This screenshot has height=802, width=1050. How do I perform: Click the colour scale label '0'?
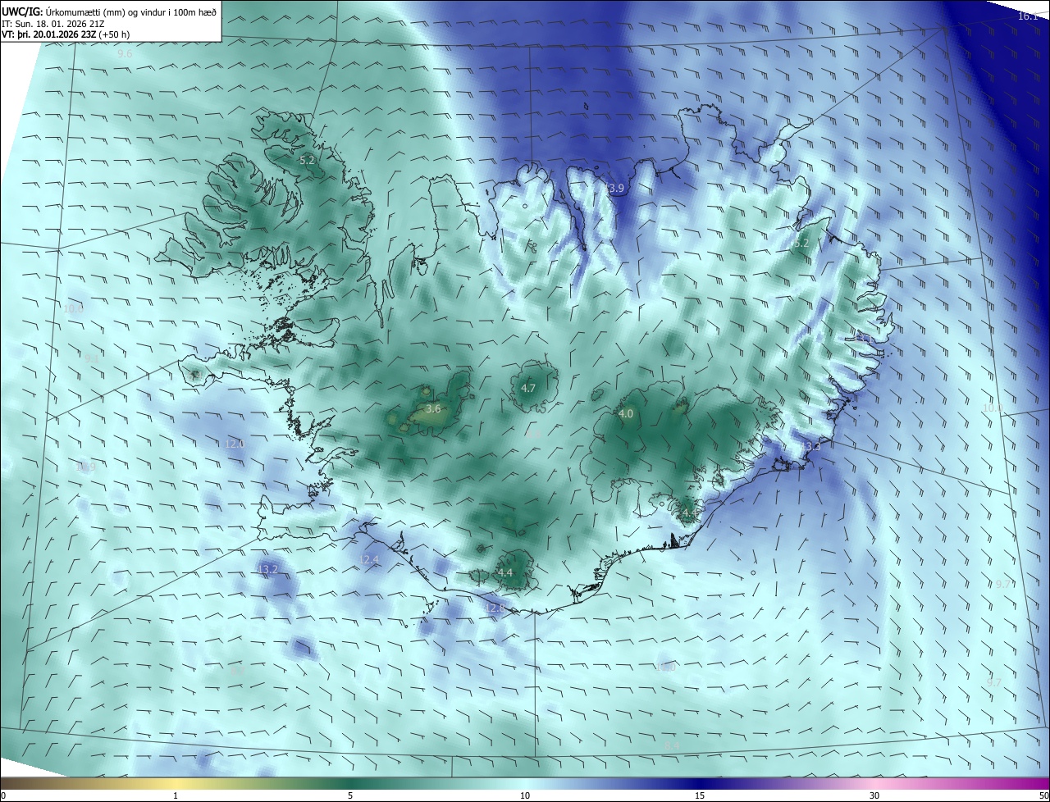click(3, 795)
